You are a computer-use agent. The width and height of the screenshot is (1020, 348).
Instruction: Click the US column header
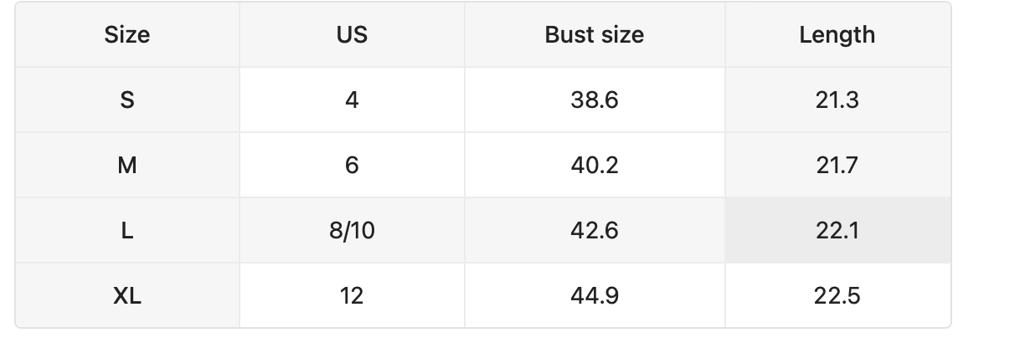352,35
